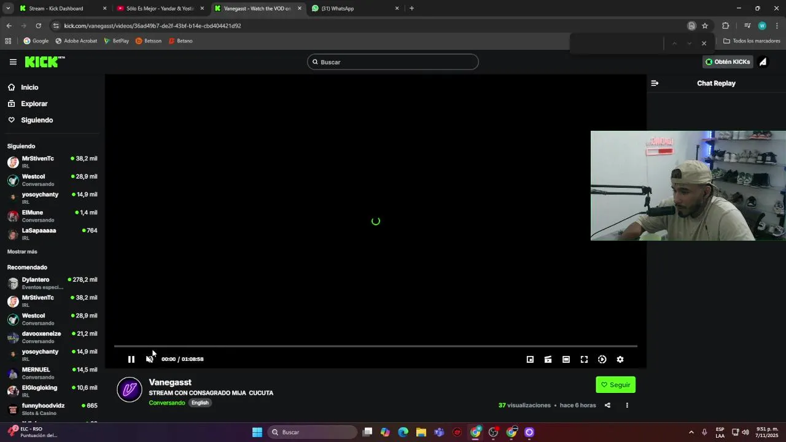Open the Chrome profile avatar
Screen dimensions: 786x442
click(762, 26)
